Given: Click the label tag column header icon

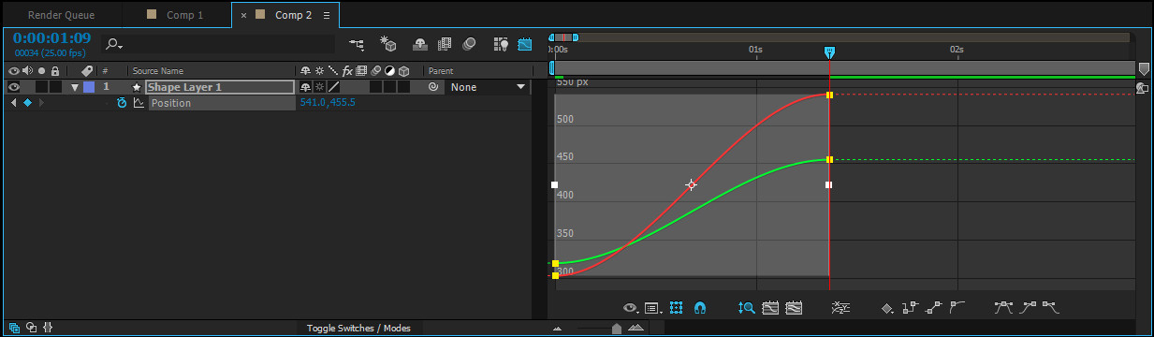Looking at the screenshot, I should [87, 71].
